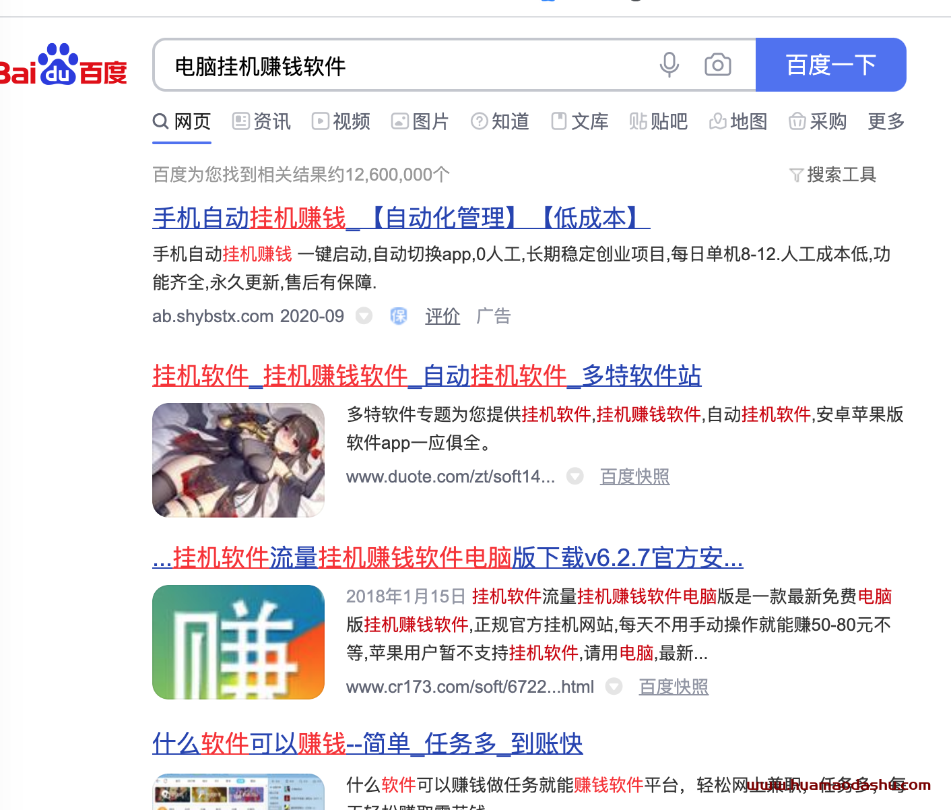This screenshot has height=810, width=951.
Task: Expand dropdown arrow beside ab.shybstx.com
Action: [x=364, y=316]
